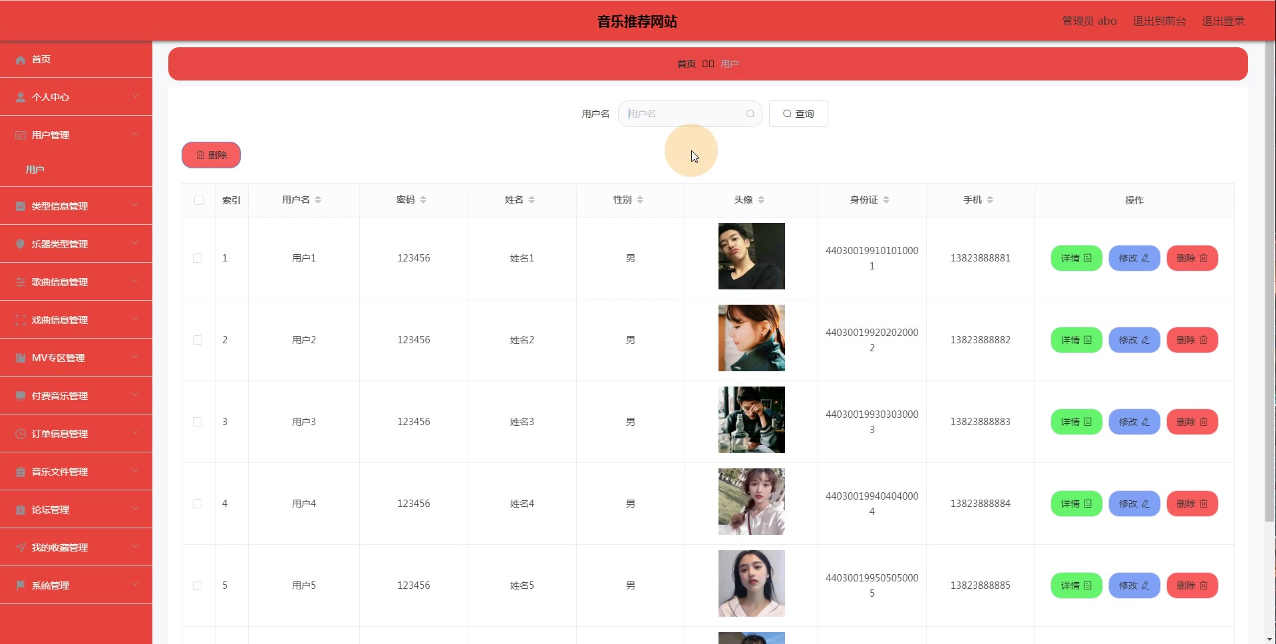Open the 音乐文件管理 menu label
Viewport: 1276px width, 644px height.
[x=60, y=472]
